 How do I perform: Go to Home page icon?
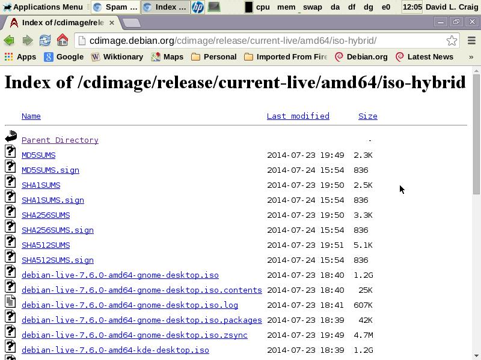(63, 41)
